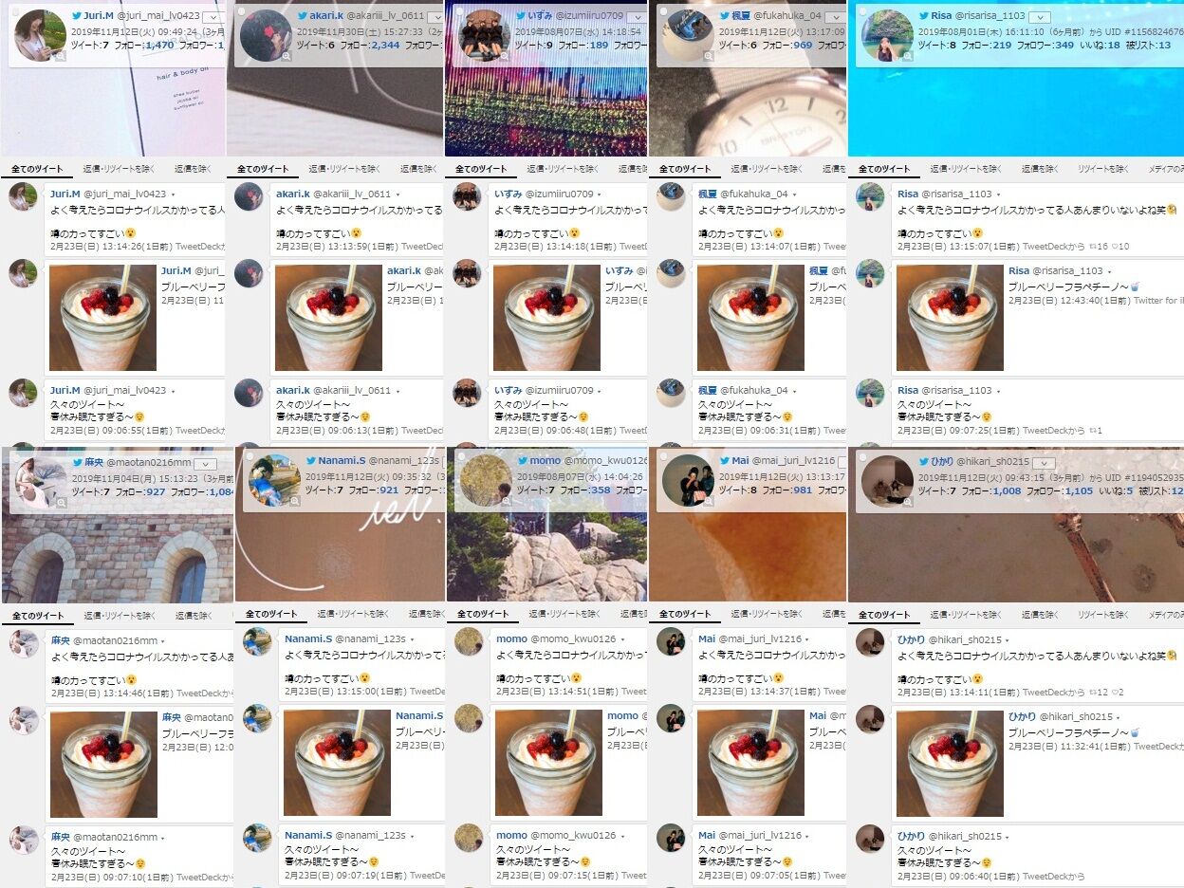This screenshot has width=1184, height=888.
Task: Tick the checkbox on Risa's profile card
Action: point(860,11)
